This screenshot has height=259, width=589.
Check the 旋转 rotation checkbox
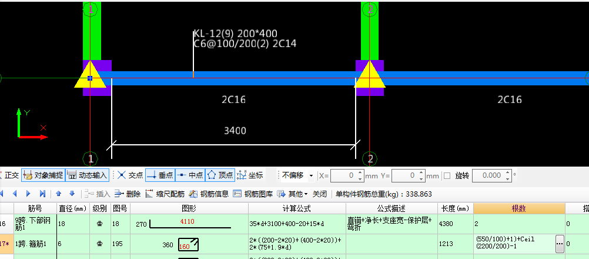pyautogui.click(x=447, y=175)
